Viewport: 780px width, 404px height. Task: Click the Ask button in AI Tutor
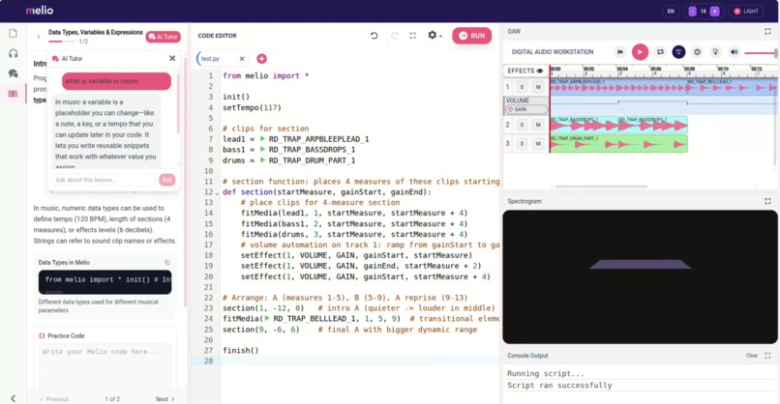(167, 180)
